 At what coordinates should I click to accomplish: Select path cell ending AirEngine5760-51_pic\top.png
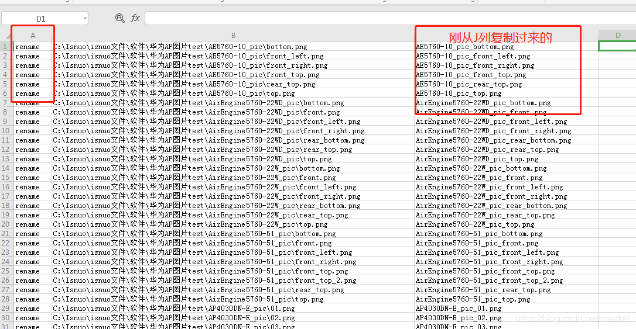[233, 299]
